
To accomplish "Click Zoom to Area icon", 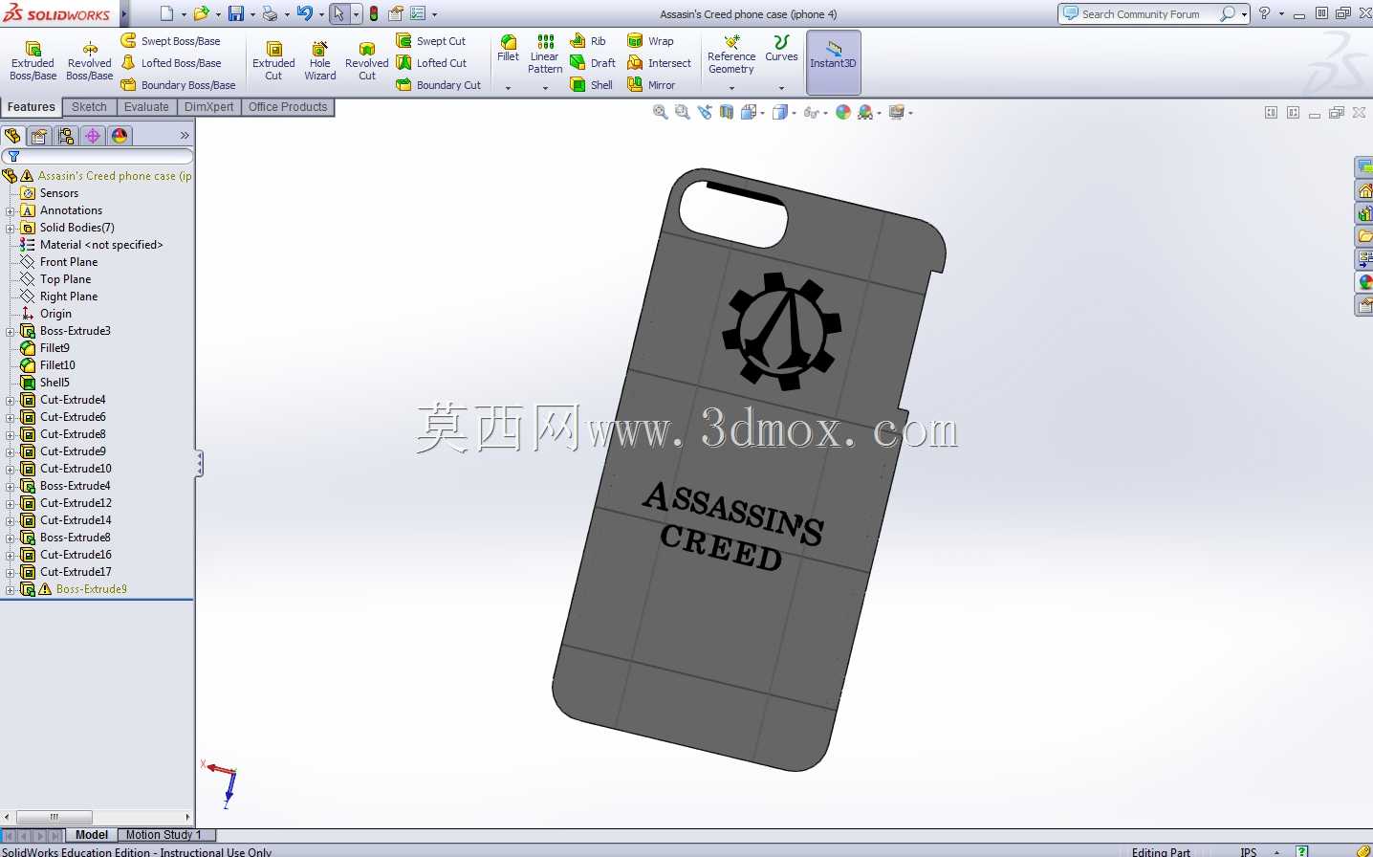I will click(x=682, y=112).
